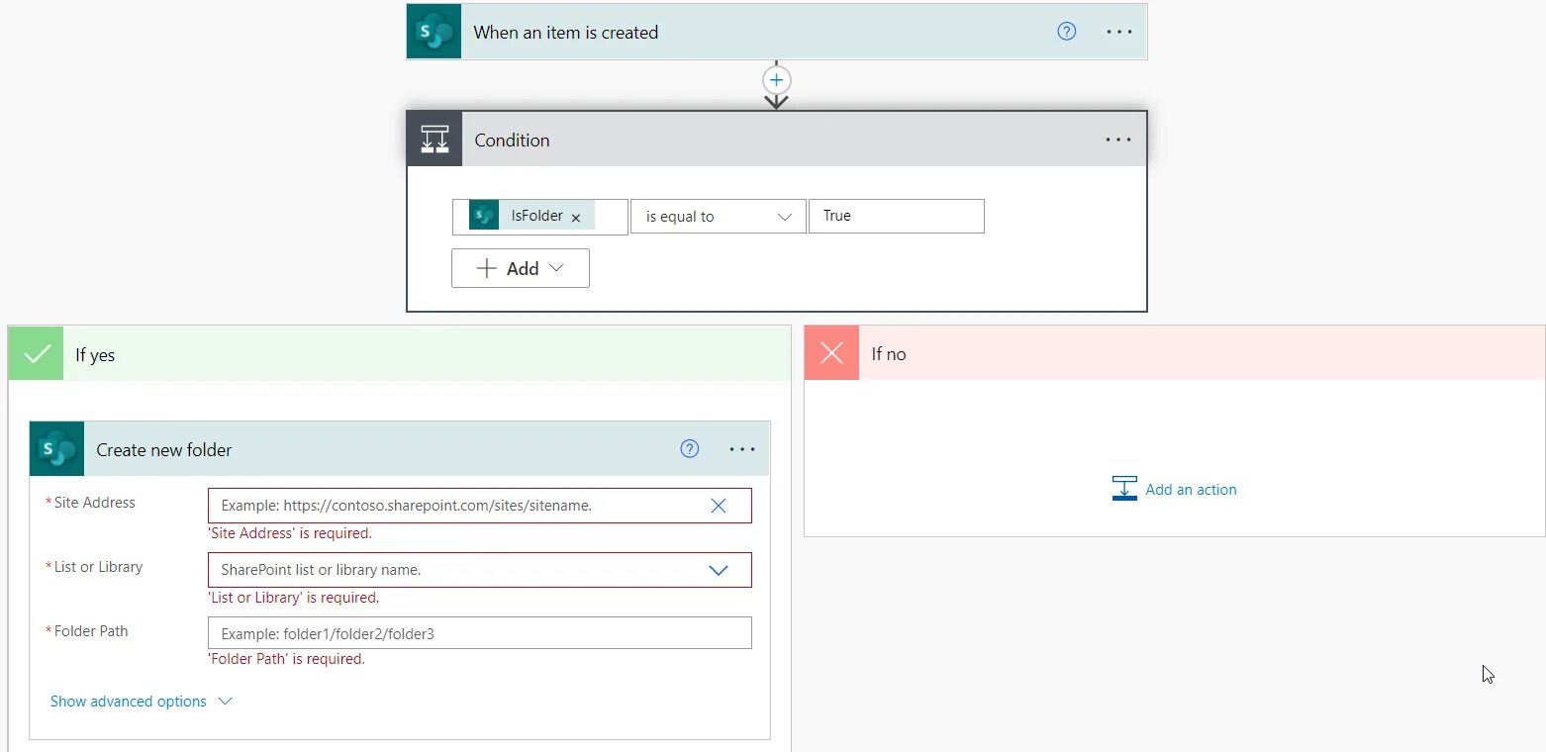Image resolution: width=1546 pixels, height=752 pixels.
Task: Click the 'Create new folder' card title
Action: 164,449
